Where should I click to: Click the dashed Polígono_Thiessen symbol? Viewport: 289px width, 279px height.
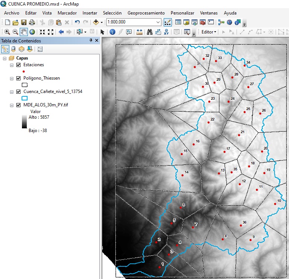(x=25, y=85)
